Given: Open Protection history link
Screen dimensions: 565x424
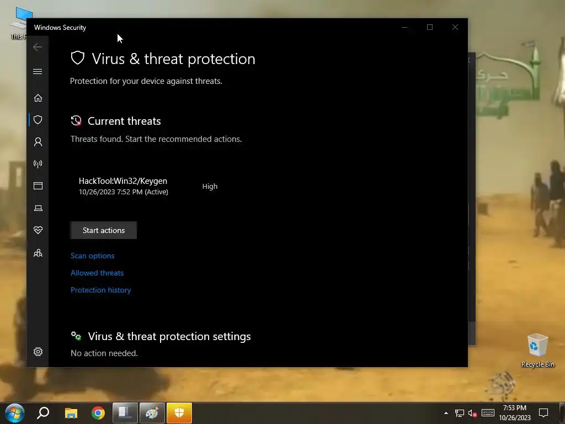Looking at the screenshot, I should (100, 290).
